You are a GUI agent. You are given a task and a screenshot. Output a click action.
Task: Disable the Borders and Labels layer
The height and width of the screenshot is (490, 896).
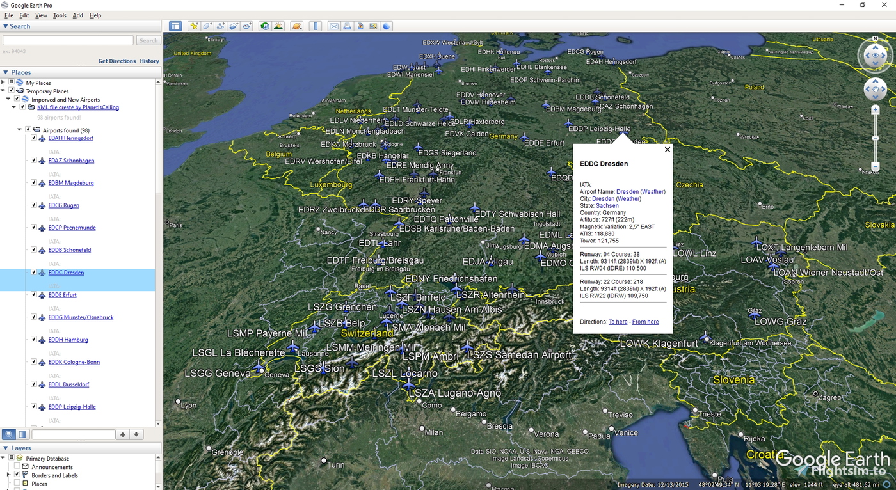(x=17, y=475)
